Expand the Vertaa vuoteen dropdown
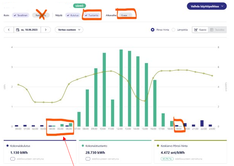Viewport: 234px width, 166px height. pos(69,30)
